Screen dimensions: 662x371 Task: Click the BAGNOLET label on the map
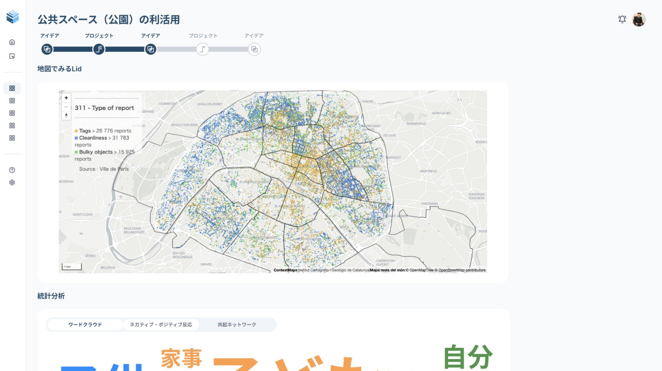tap(393, 157)
